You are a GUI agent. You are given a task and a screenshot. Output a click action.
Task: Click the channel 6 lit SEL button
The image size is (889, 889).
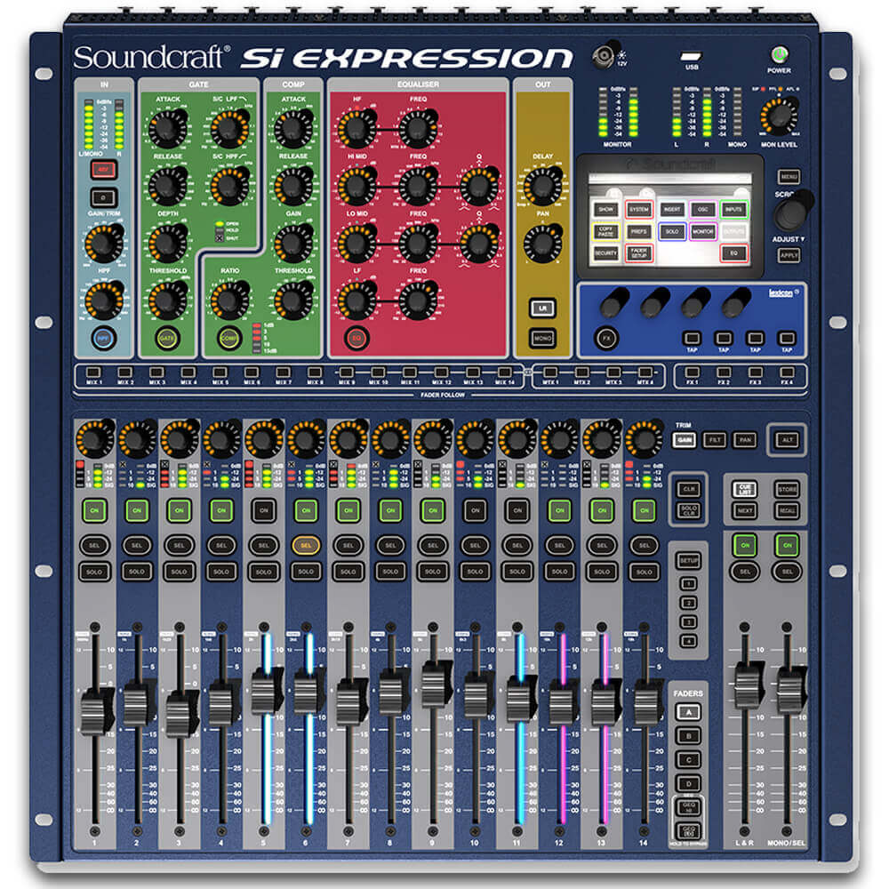pos(306,546)
